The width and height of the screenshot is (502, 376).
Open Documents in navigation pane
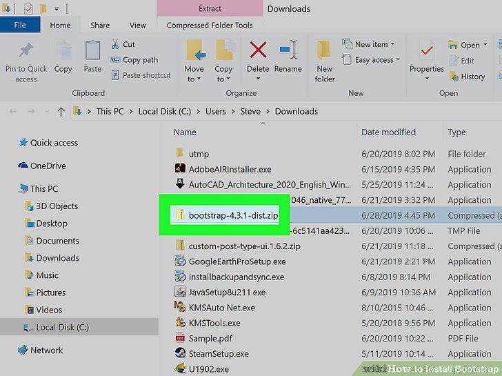pyautogui.click(x=57, y=241)
